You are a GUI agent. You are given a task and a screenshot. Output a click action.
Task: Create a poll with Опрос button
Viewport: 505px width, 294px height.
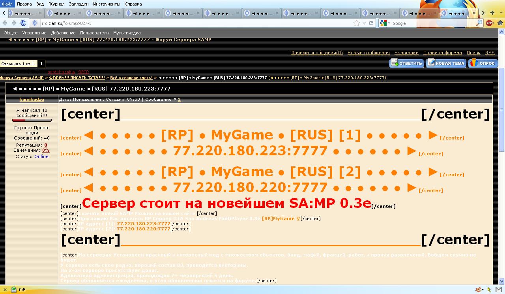click(483, 63)
